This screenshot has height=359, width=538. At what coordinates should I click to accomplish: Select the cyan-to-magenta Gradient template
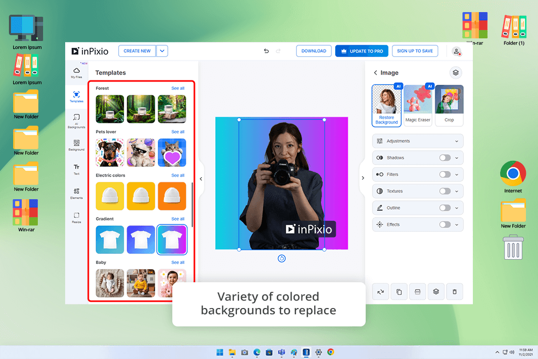pos(172,240)
